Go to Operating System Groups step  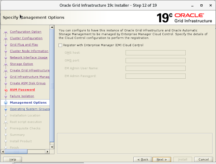pyautogui.click(x=30, y=109)
